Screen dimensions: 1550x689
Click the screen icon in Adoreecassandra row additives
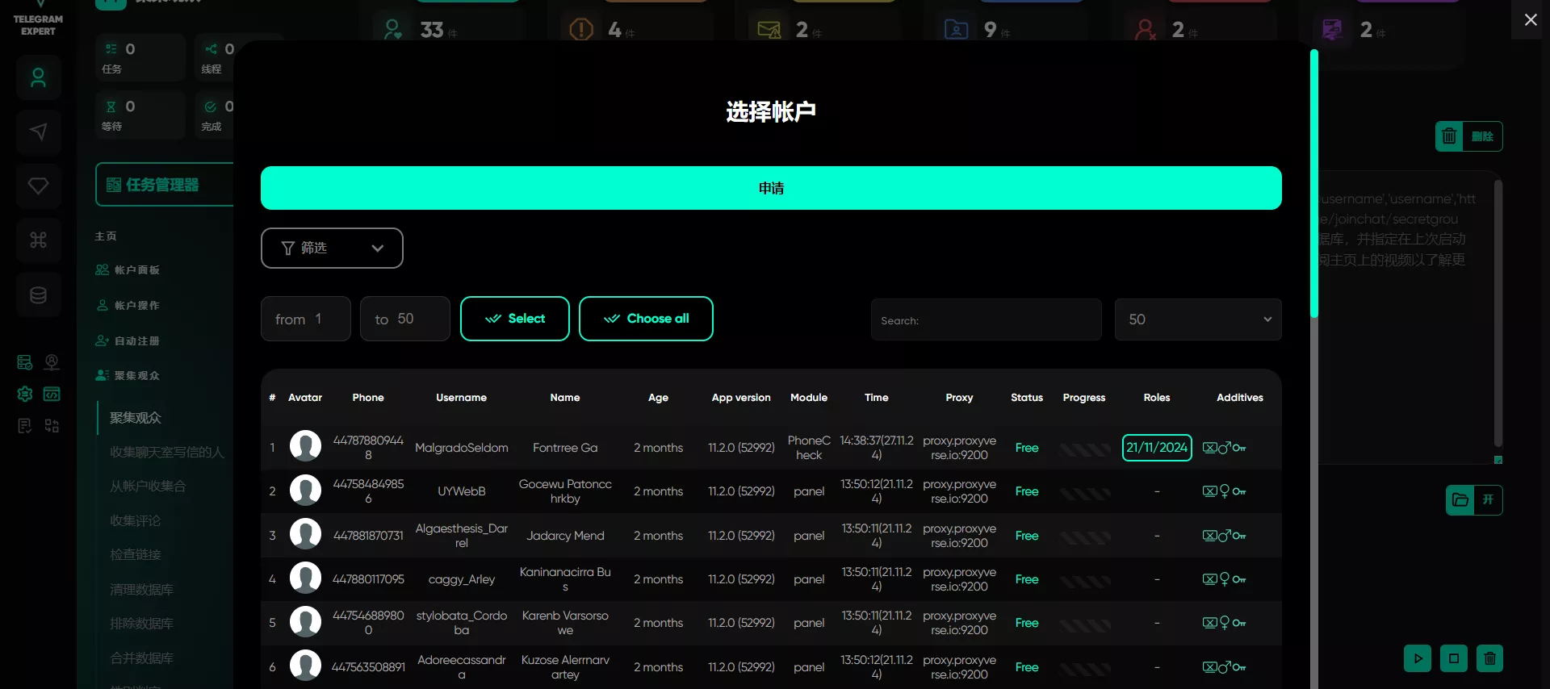tap(1209, 667)
